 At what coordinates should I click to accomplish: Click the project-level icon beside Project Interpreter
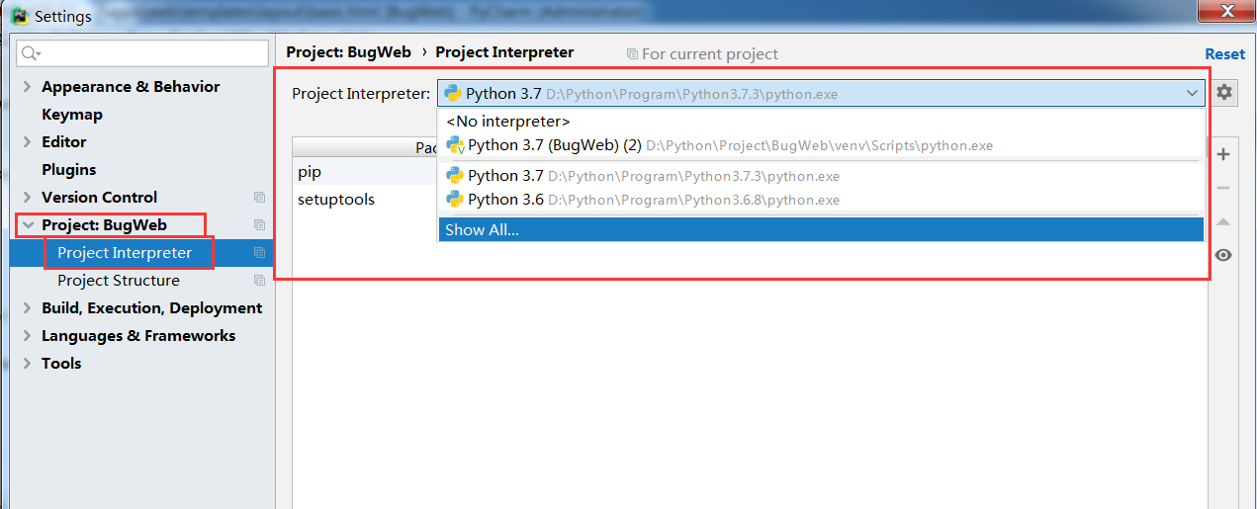[x=259, y=253]
